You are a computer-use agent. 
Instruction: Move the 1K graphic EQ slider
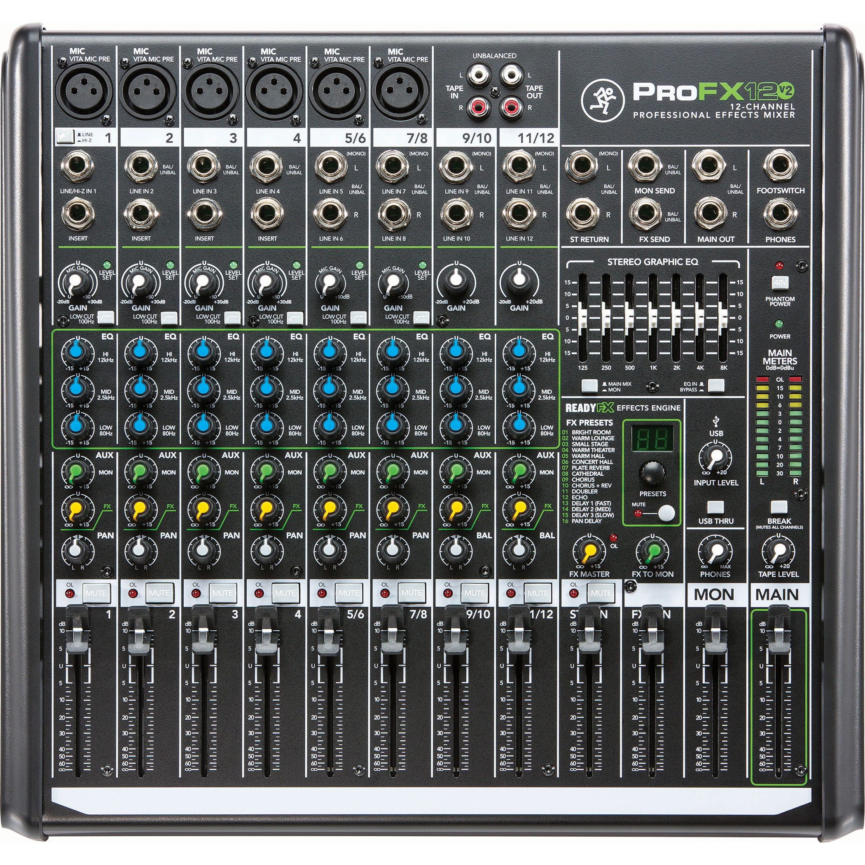click(652, 313)
